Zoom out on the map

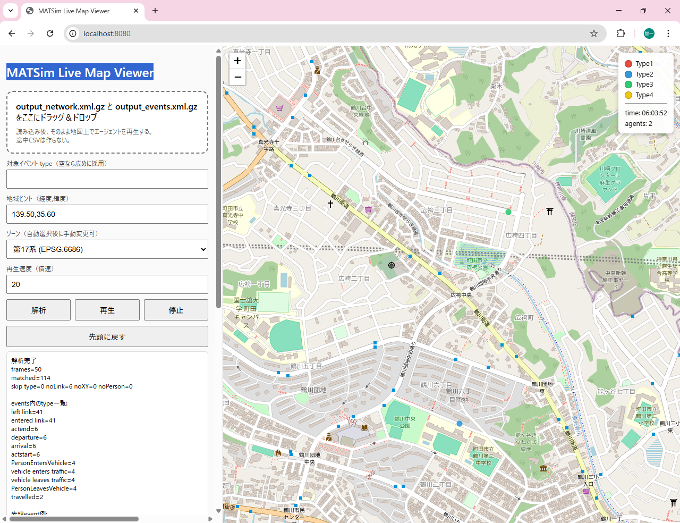[237, 78]
